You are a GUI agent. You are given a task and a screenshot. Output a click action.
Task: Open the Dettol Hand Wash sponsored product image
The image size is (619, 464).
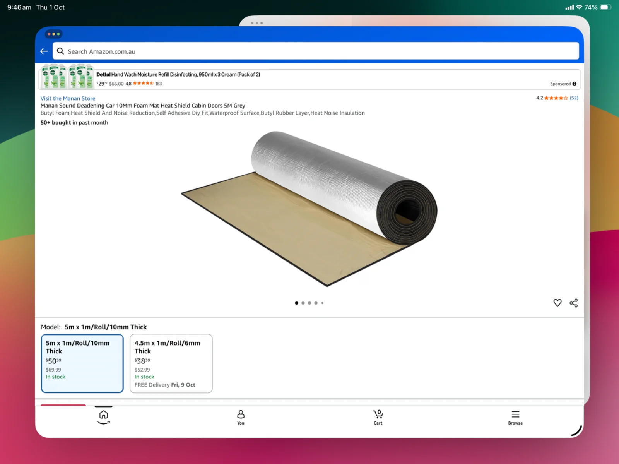coord(67,77)
